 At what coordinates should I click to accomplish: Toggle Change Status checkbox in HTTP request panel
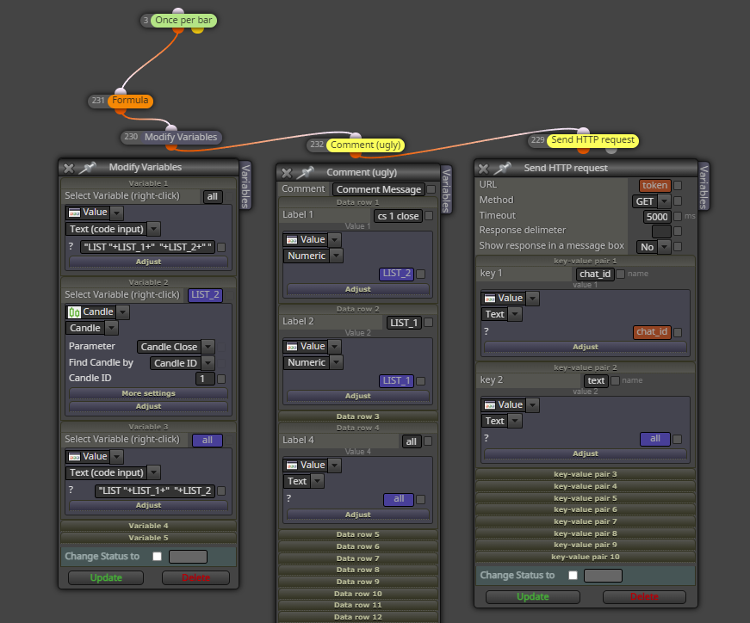pyautogui.click(x=573, y=575)
